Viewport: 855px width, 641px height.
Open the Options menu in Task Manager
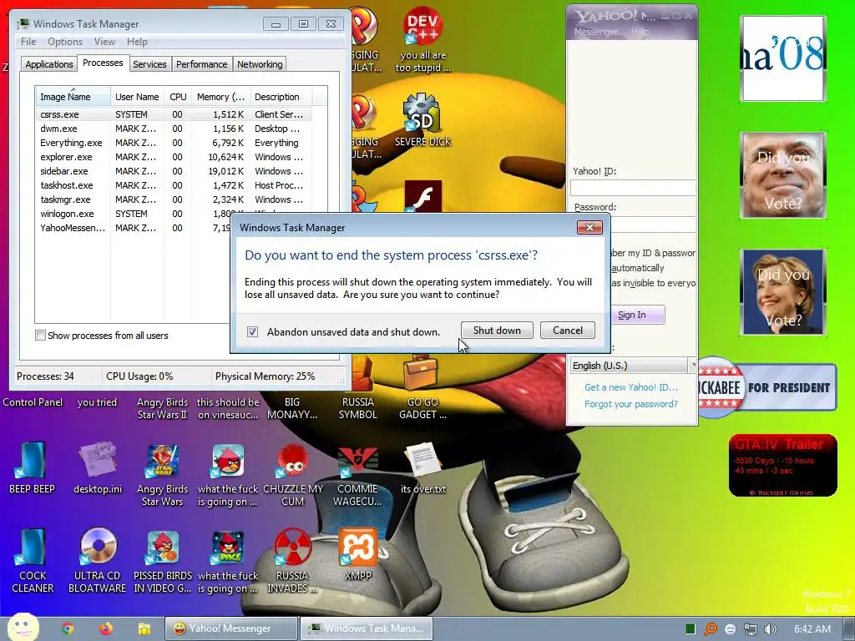(65, 42)
